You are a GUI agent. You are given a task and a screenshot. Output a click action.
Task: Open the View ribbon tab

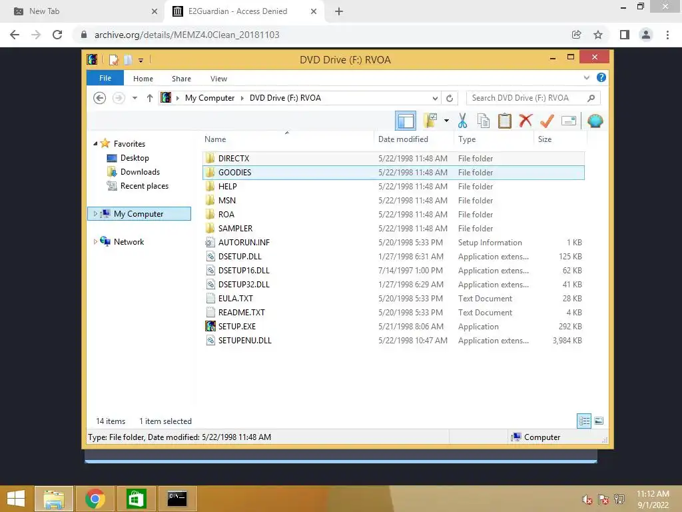(x=218, y=79)
